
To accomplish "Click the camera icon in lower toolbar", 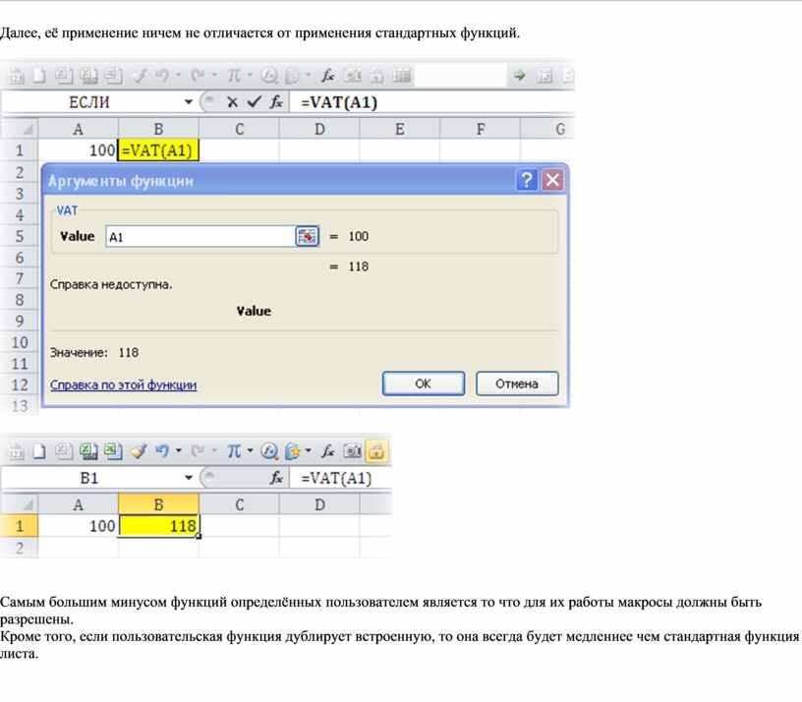I will click(x=352, y=451).
